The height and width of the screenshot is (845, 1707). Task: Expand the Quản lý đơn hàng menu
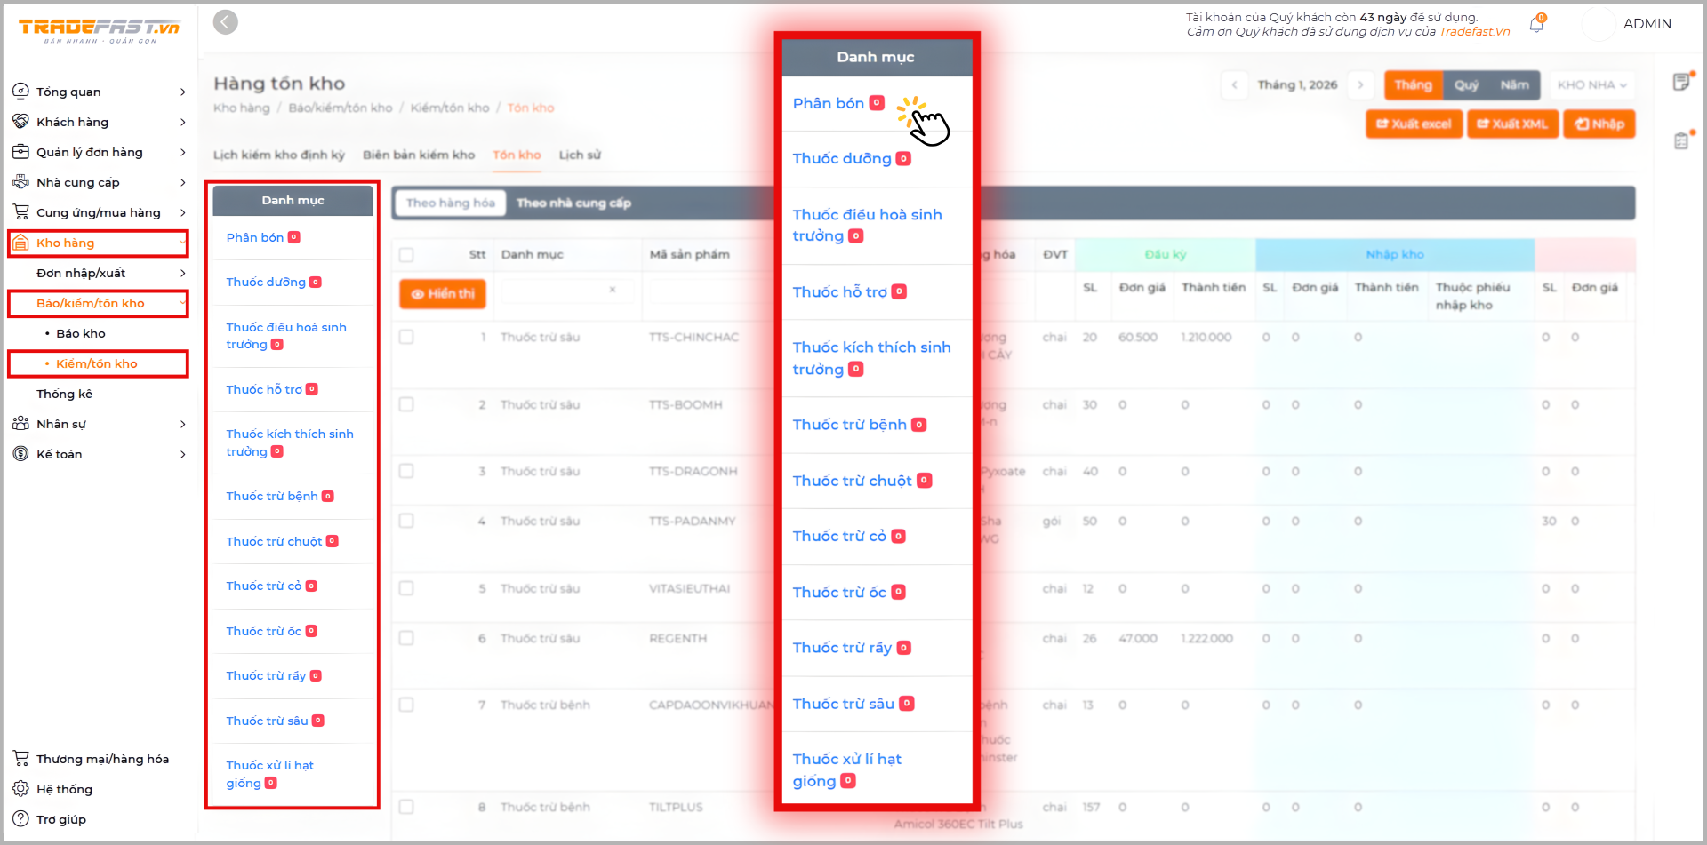pos(182,153)
